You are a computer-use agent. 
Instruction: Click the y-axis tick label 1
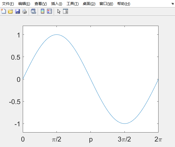(x=18, y=35)
